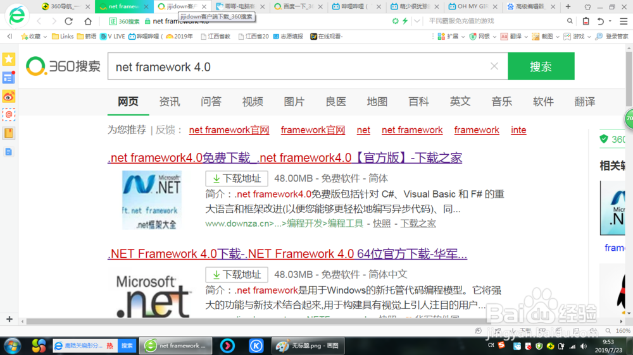Screen dimensions: 633x355
Task: Click suggested query framework官网
Action: (x=313, y=129)
